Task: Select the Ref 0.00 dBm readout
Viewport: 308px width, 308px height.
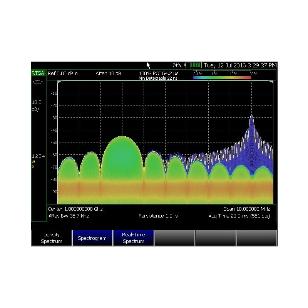Action: pyautogui.click(x=63, y=74)
